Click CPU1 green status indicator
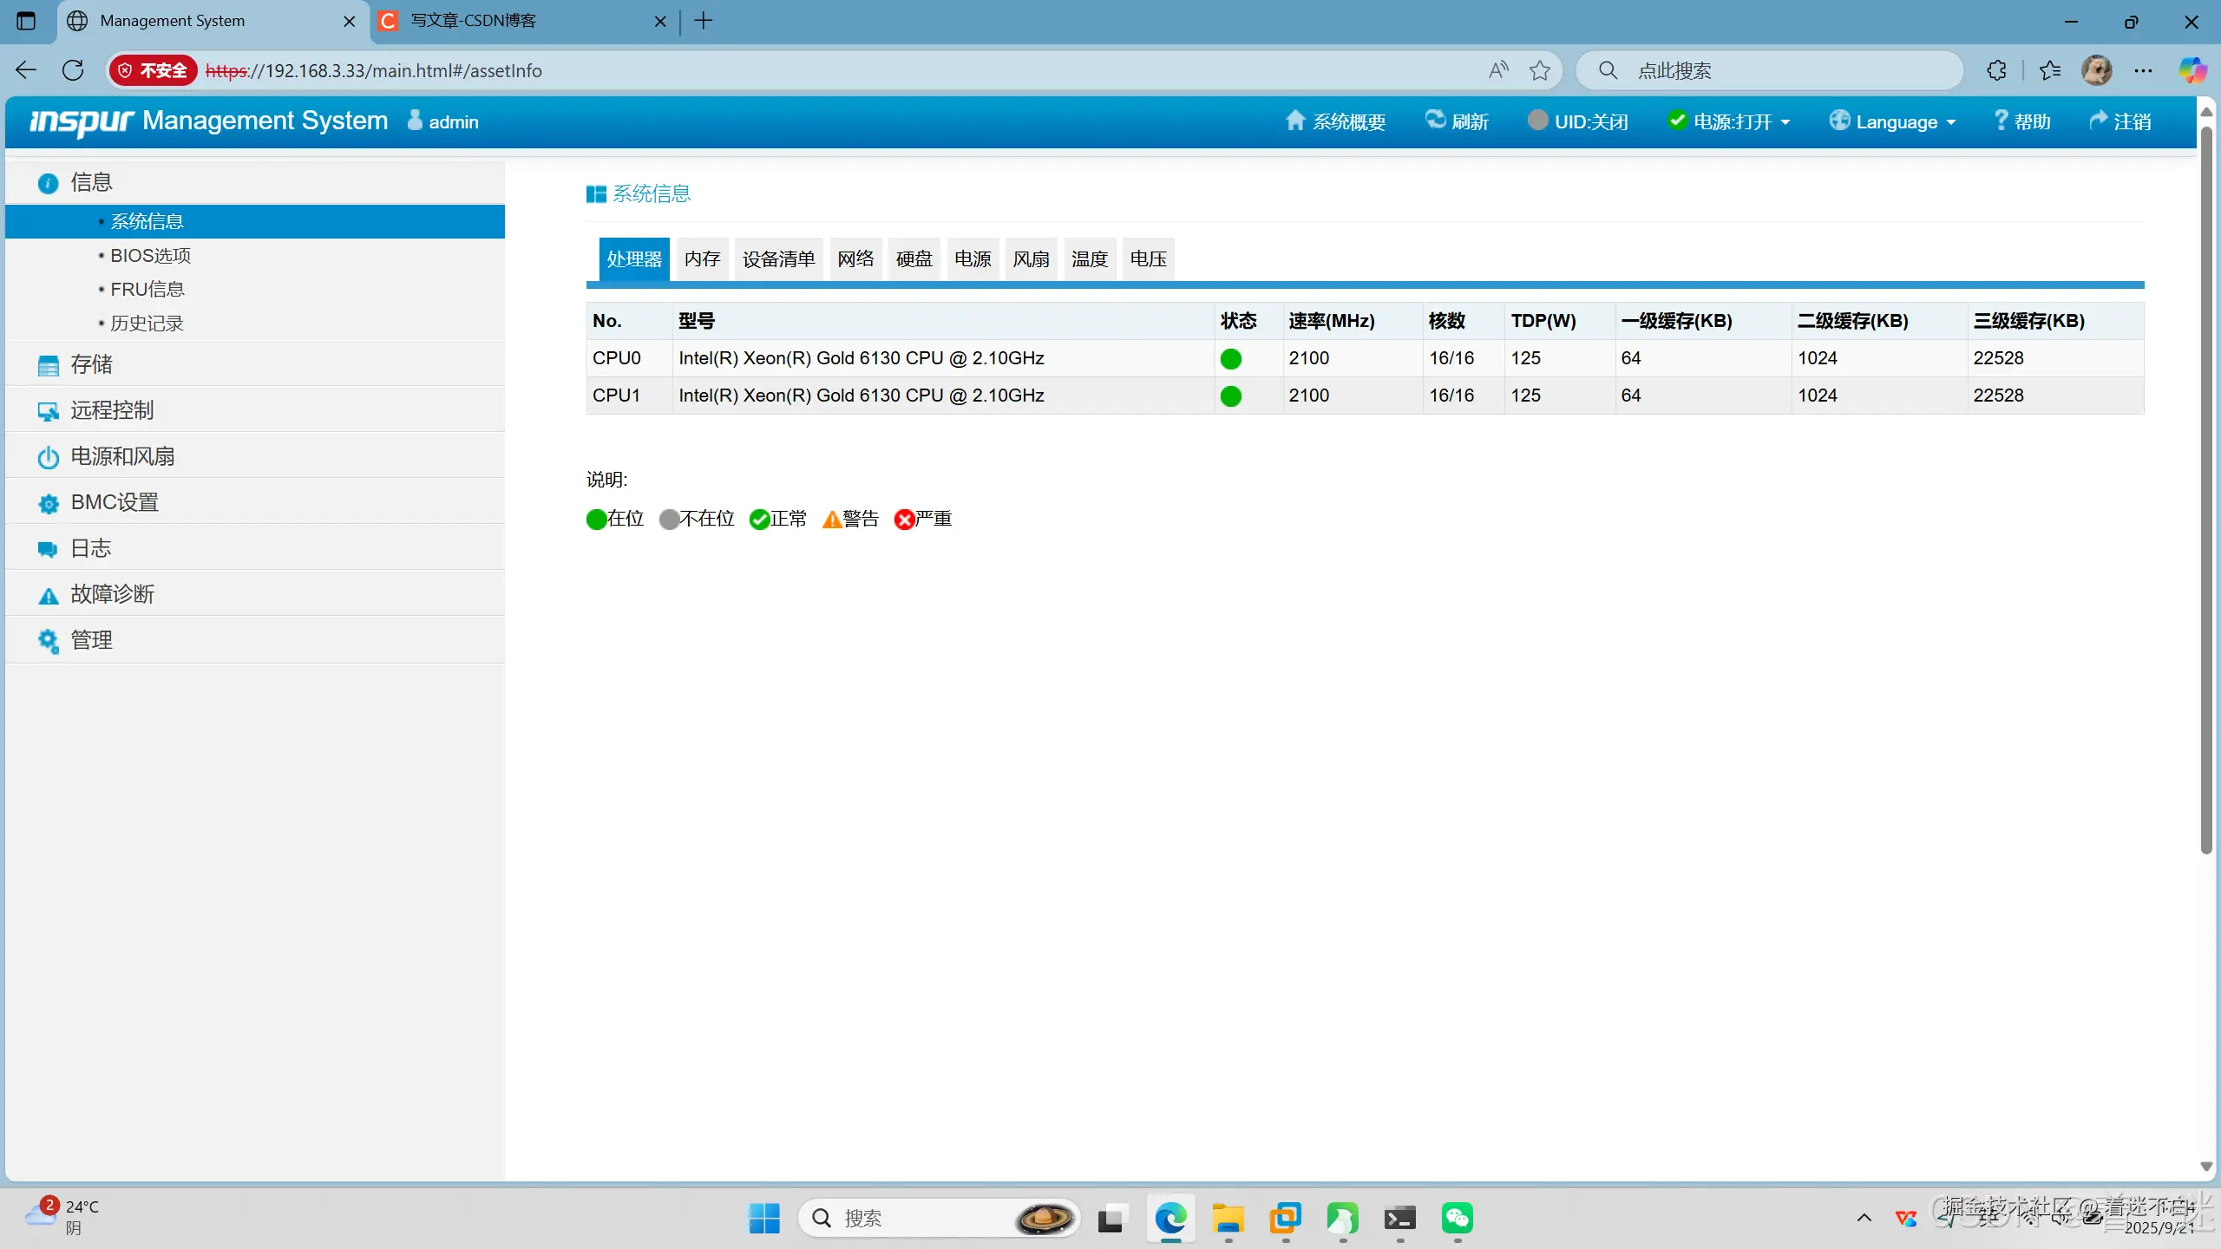The image size is (2221, 1249). 1230,396
